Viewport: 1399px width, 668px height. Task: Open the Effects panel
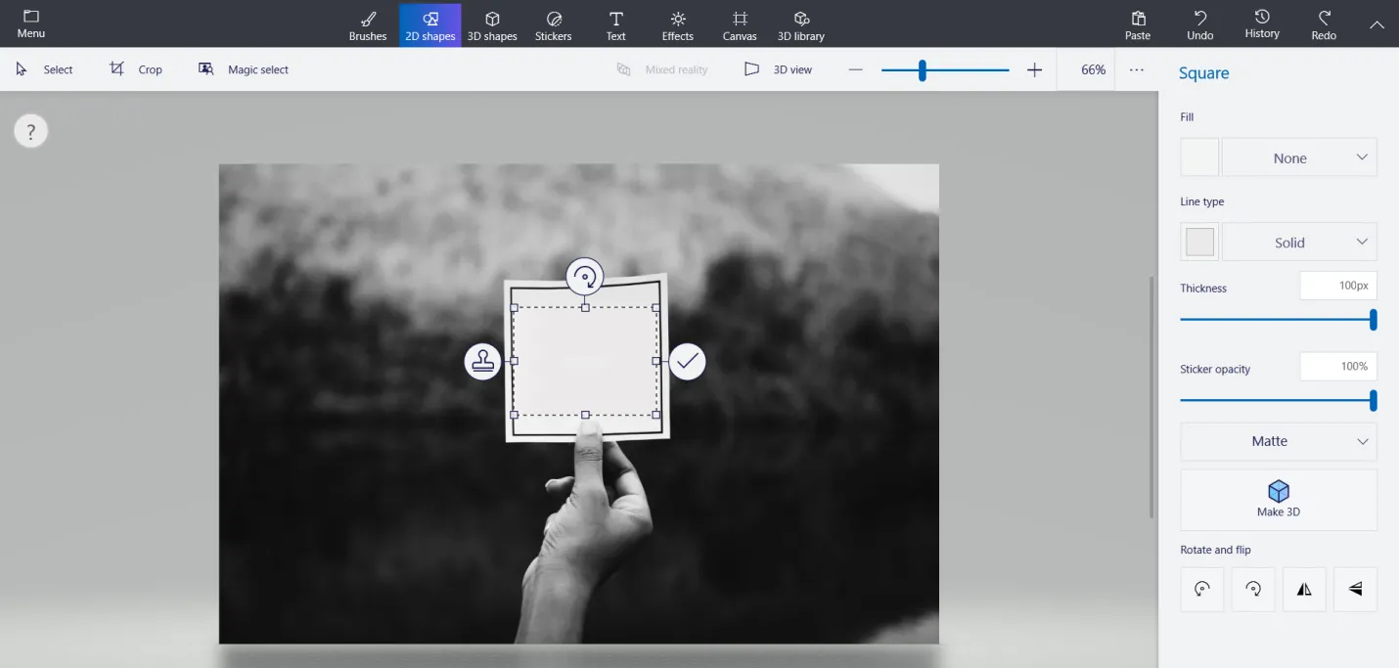coord(677,25)
